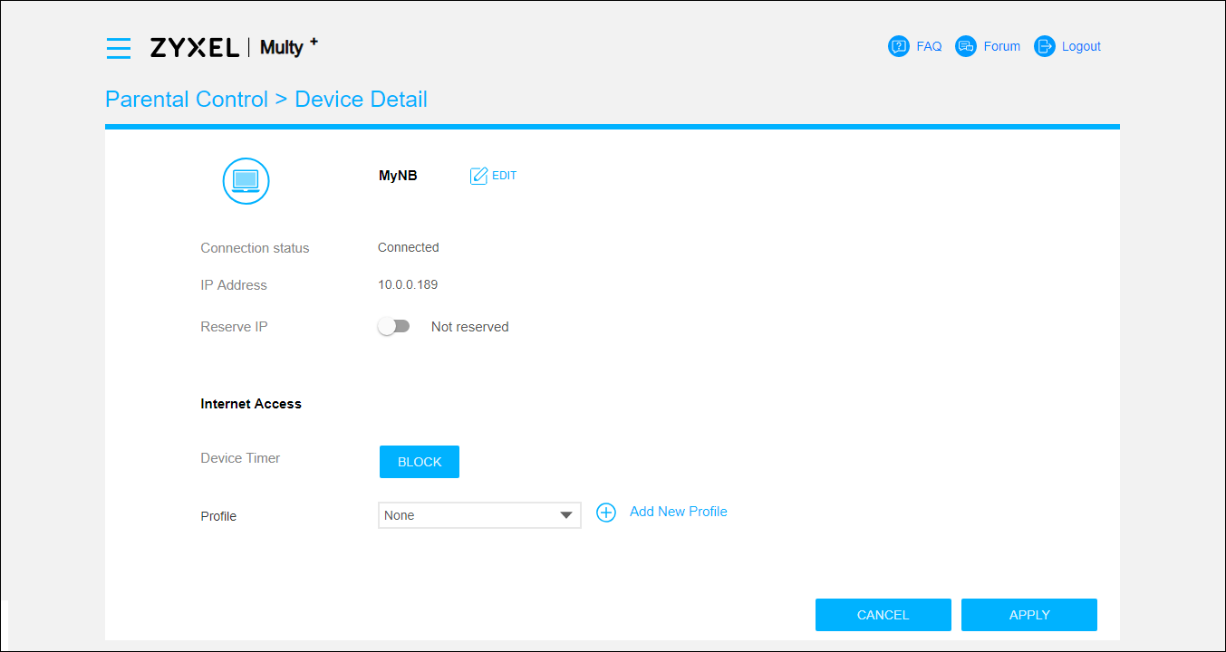Screen dimensions: 1226x652
Task: Click the Profile field label
Action: coord(218,516)
